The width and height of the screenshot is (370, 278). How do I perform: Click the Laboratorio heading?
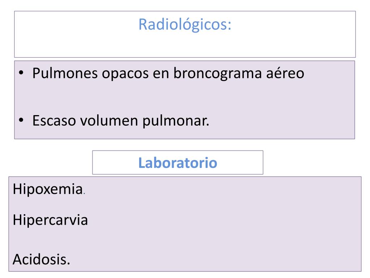point(178,163)
